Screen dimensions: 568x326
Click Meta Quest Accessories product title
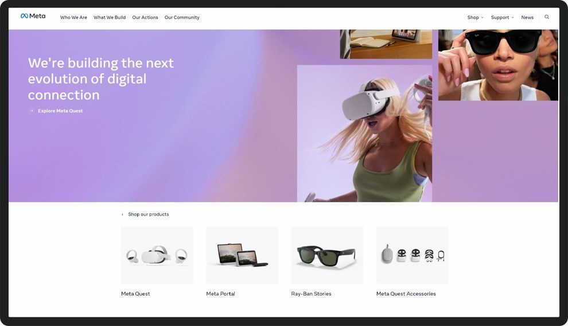point(406,294)
